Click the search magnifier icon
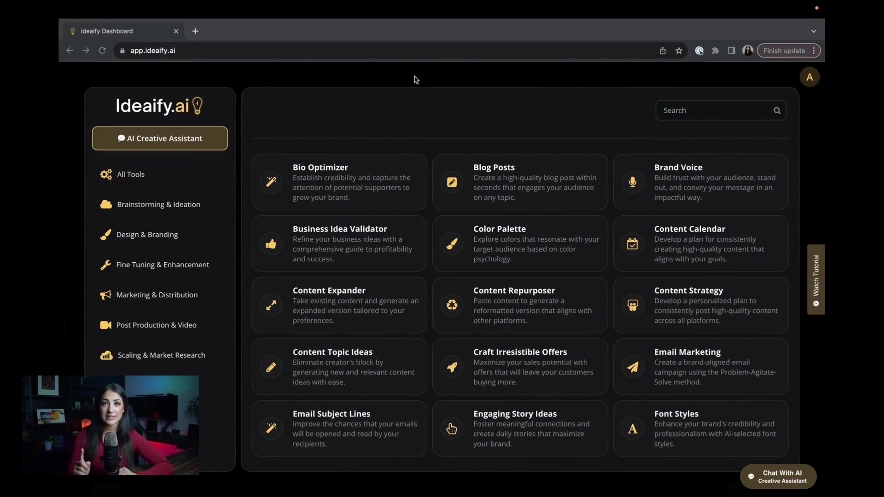The width and height of the screenshot is (884, 497). pos(777,110)
